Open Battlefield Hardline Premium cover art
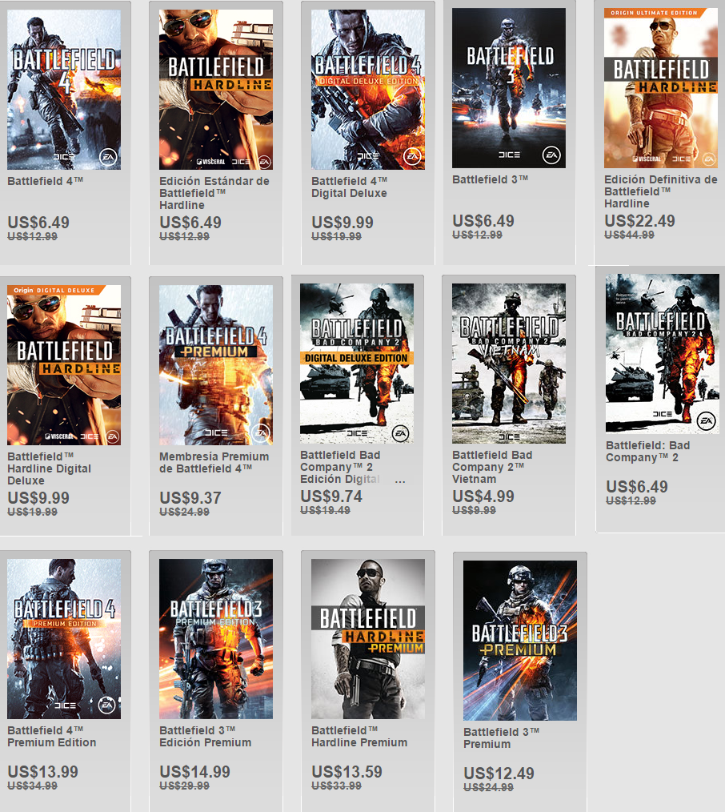The width and height of the screenshot is (725, 812). pos(368,639)
